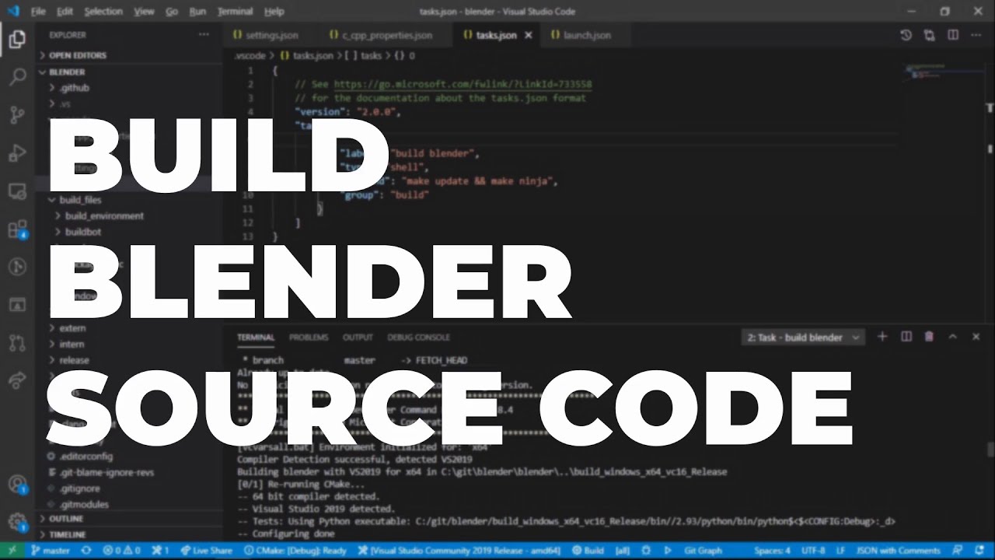This screenshot has height=560, width=995.
Task: Change end of line via LF
Action: [840, 551]
